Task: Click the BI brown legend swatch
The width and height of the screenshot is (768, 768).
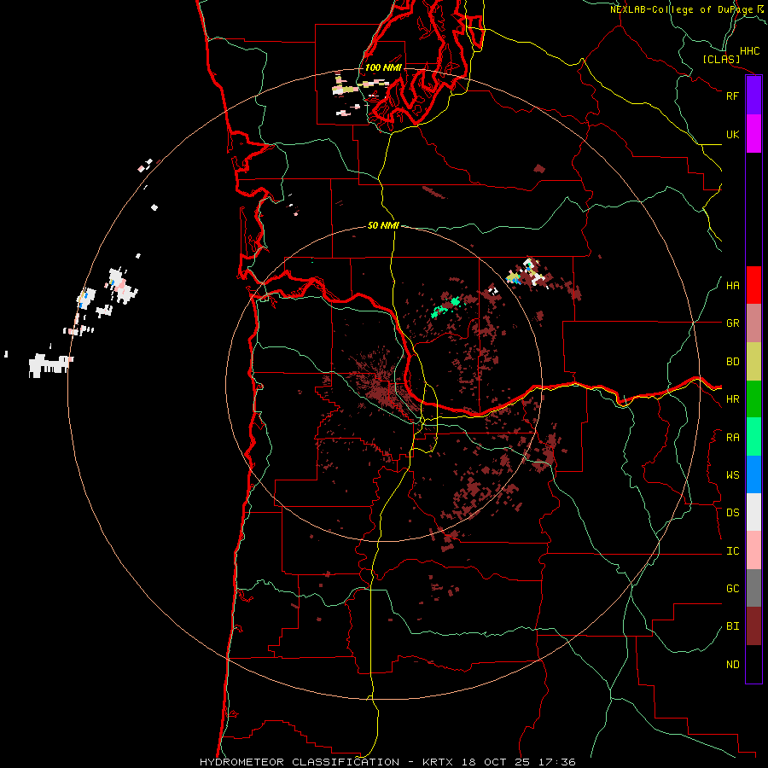Action: 753,626
